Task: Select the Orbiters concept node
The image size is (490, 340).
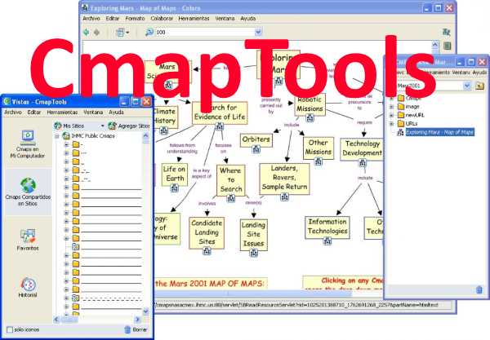Action: click(256, 139)
